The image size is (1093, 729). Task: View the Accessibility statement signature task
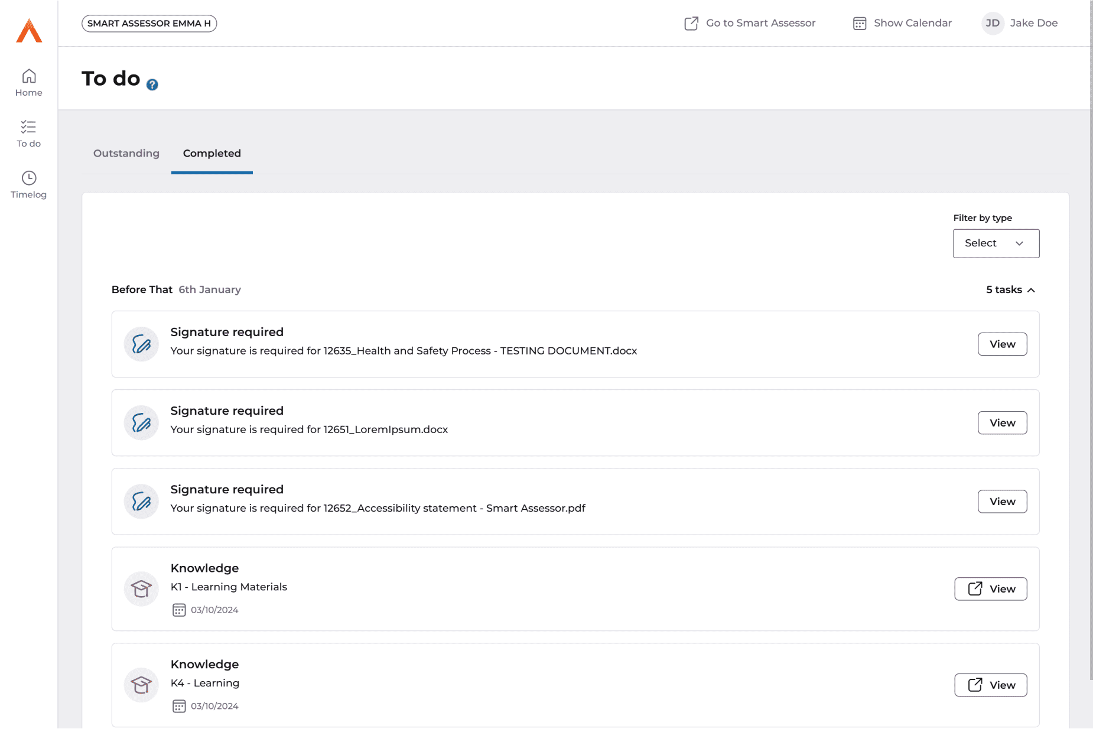1002,501
